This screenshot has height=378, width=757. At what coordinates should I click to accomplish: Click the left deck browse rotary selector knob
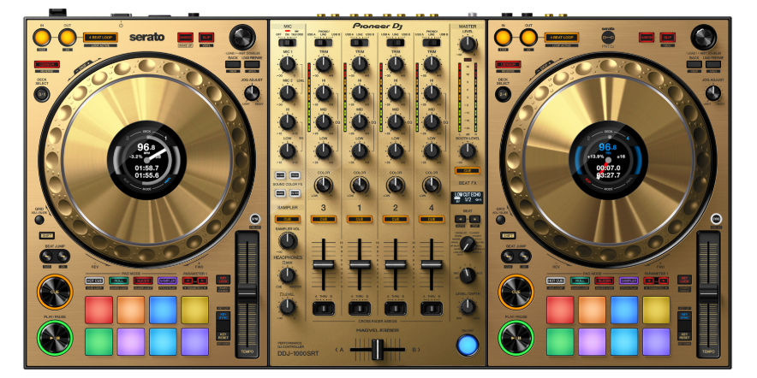pyautogui.click(x=242, y=37)
